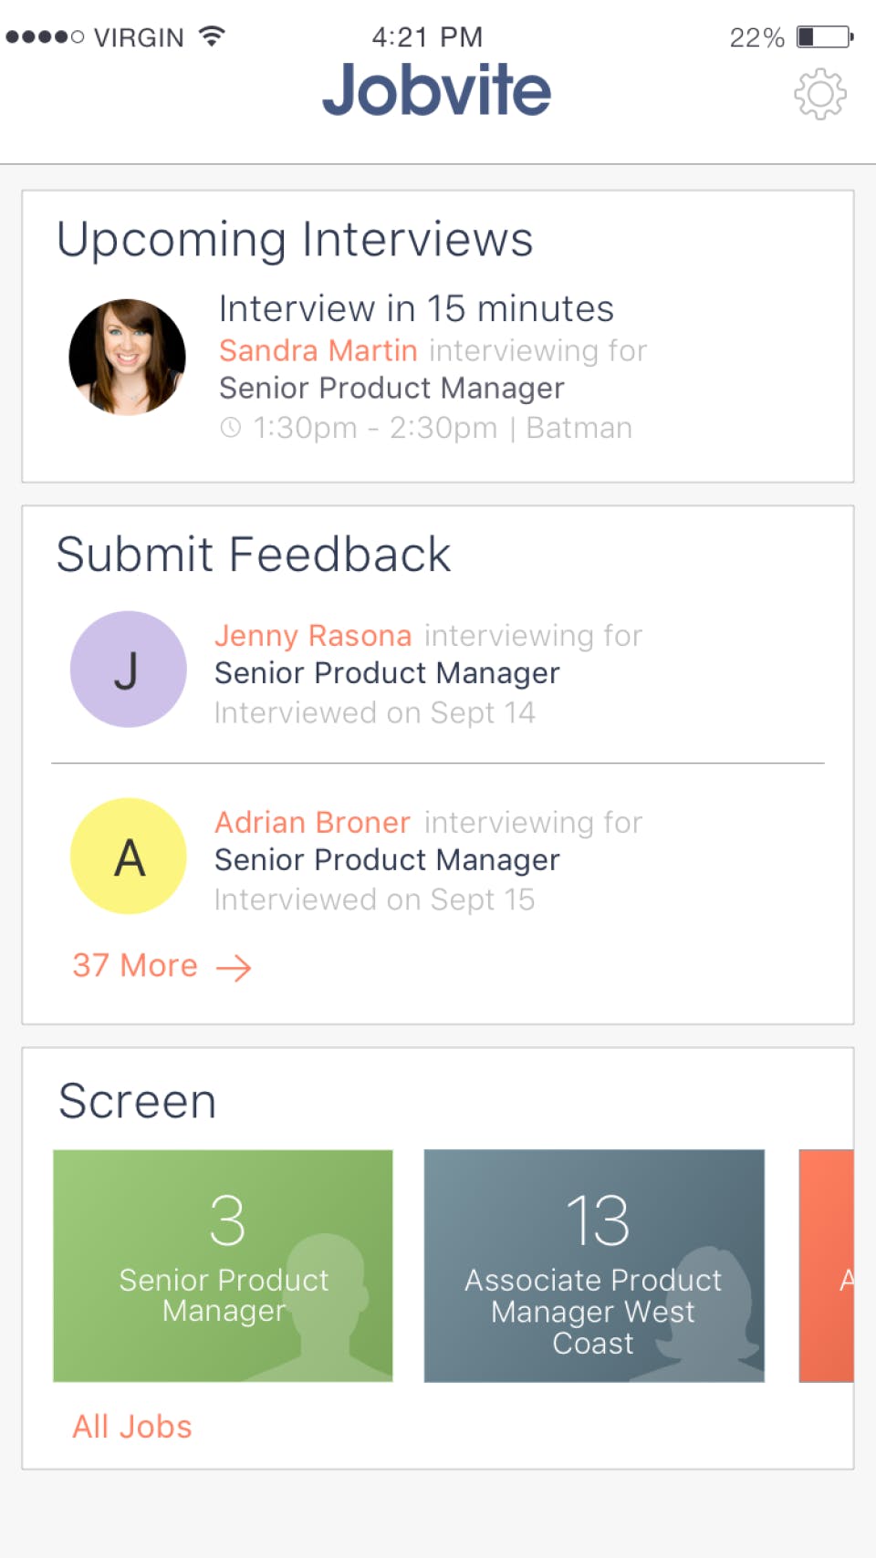Tap Adrian Broner's yellow avatar
Viewport: 876px width, 1558px height.
click(128, 856)
